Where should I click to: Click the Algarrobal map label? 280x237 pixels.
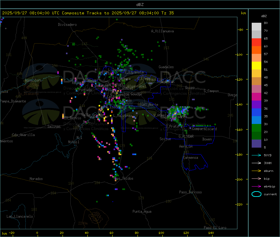[x=137, y=86]
